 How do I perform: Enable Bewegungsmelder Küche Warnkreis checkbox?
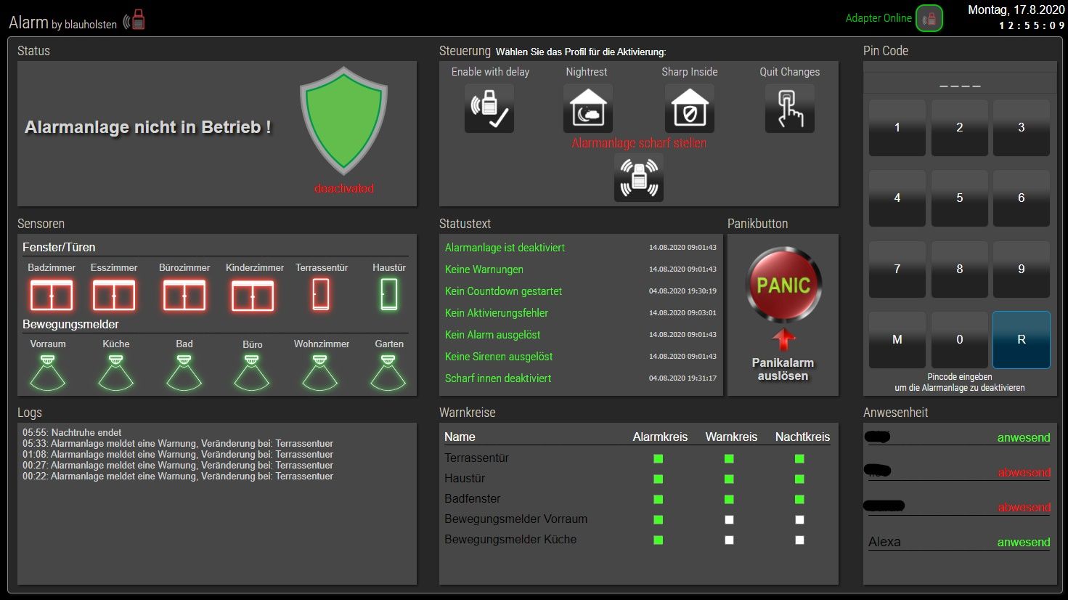pyautogui.click(x=729, y=540)
